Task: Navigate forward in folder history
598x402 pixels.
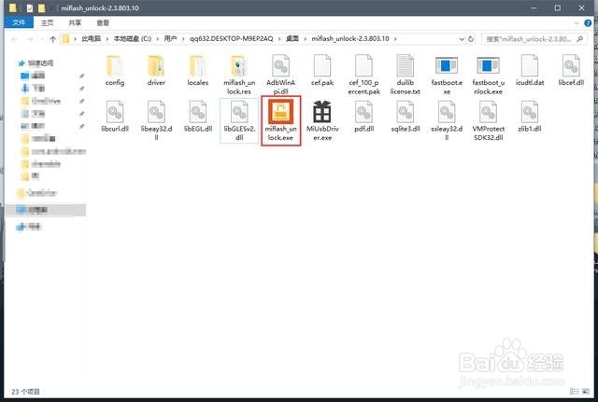Action: [30, 39]
